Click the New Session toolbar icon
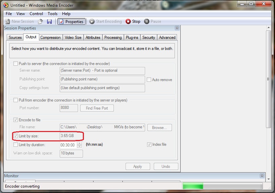 point(8,21)
